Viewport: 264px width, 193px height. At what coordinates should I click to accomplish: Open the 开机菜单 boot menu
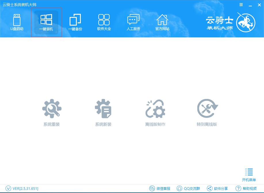tap(249, 175)
